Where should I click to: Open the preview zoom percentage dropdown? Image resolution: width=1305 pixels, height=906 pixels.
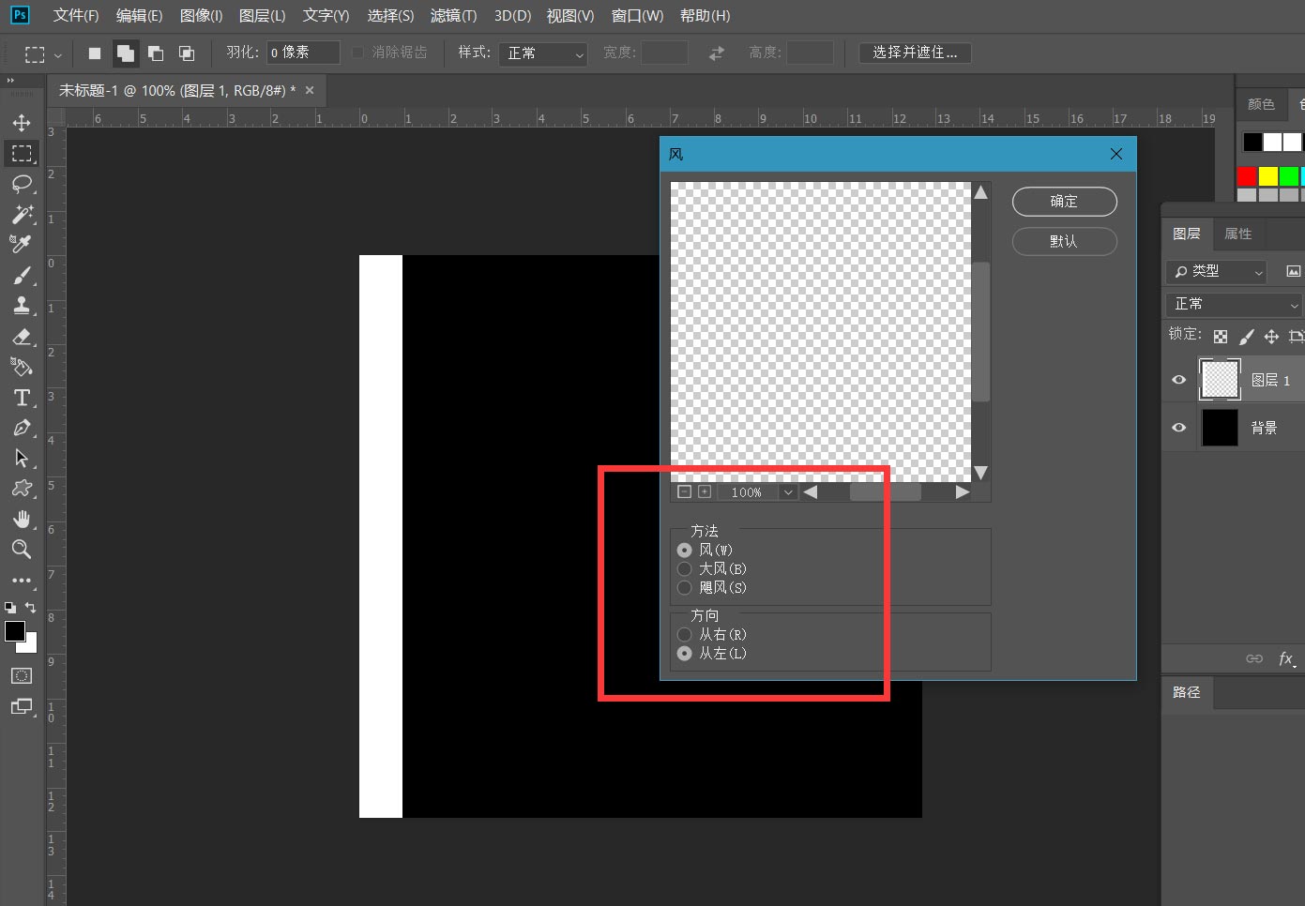pyautogui.click(x=787, y=491)
